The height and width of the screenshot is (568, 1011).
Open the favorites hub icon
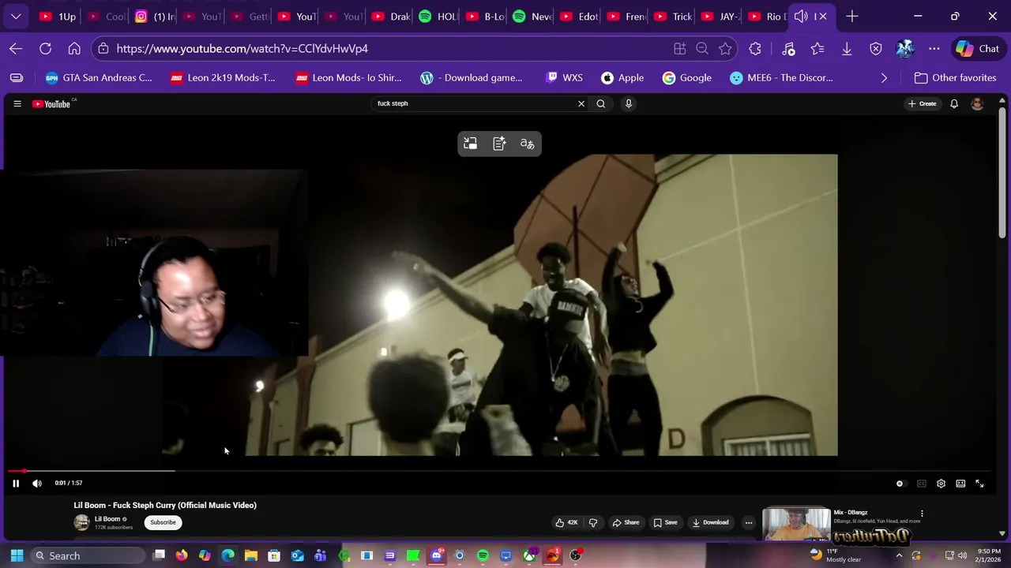tap(817, 49)
